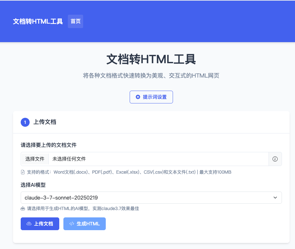This screenshot has height=249, width=295.
Task: Go to the 首页 navigation tab
Action: [76, 21]
